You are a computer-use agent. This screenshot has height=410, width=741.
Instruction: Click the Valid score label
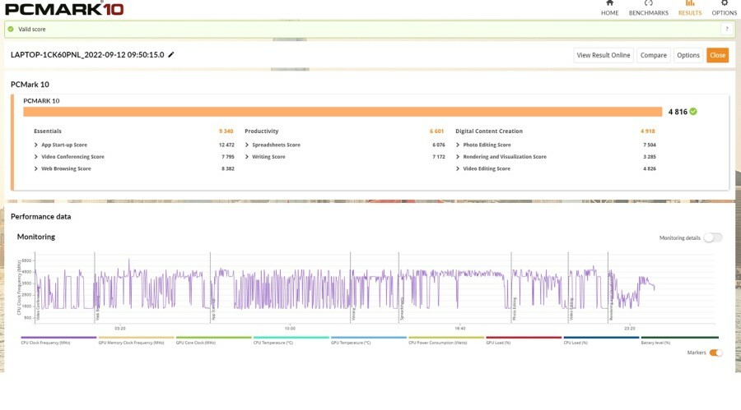[31, 30]
